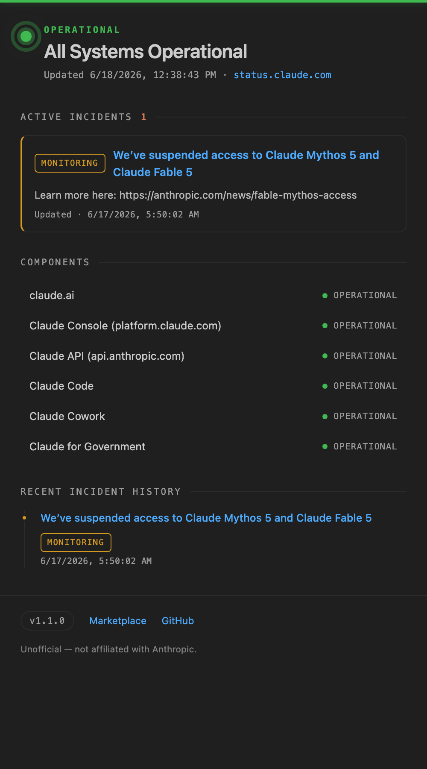The width and height of the screenshot is (427, 769).
Task: Open the active incident title about Mythos 5 suspension
Action: tap(246, 164)
